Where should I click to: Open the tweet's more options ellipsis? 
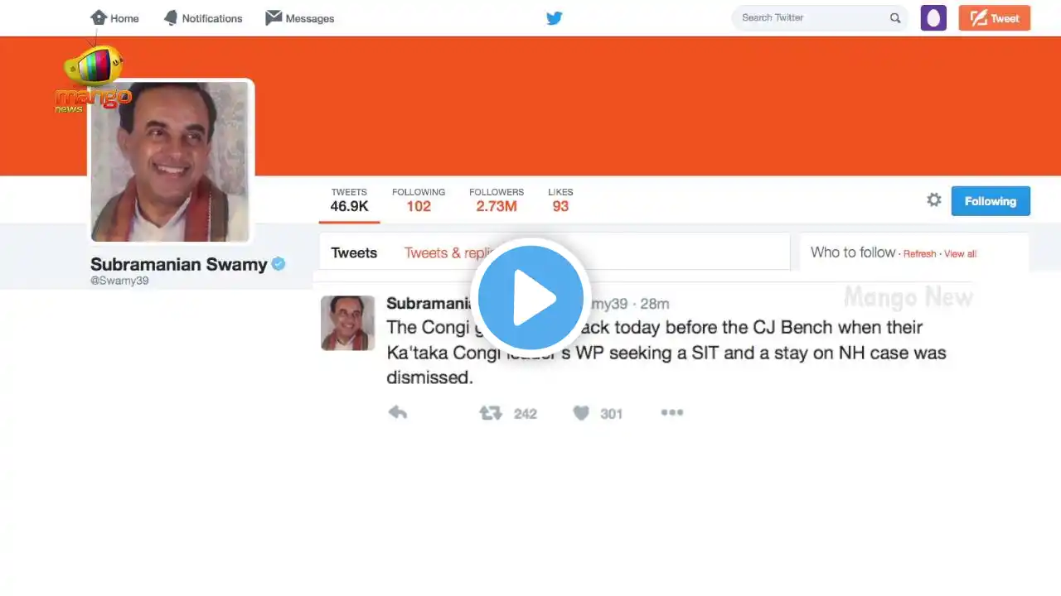(x=671, y=412)
